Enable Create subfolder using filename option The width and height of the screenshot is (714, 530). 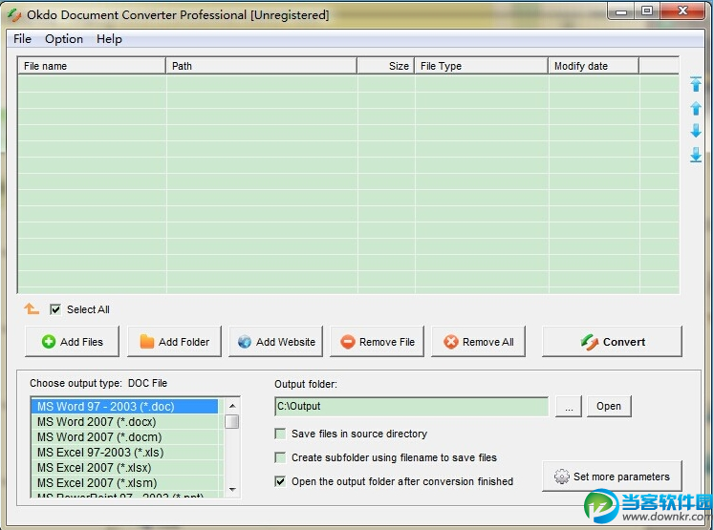[x=280, y=457]
